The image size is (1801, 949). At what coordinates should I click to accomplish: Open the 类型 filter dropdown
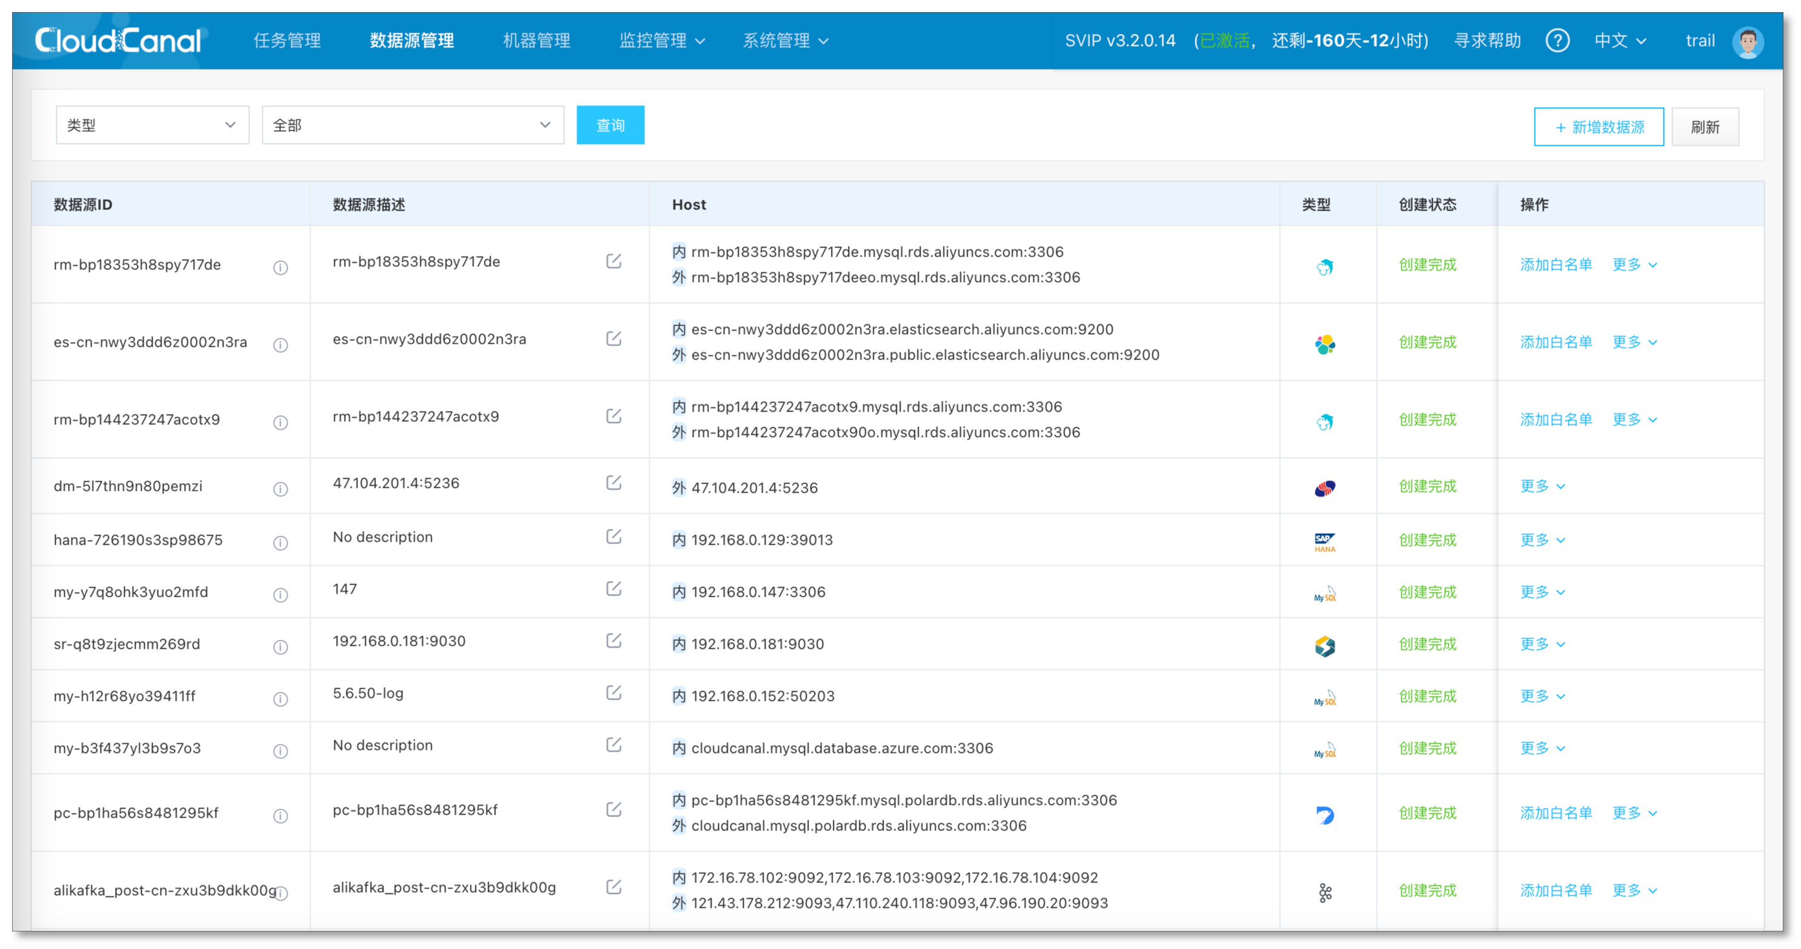153,125
